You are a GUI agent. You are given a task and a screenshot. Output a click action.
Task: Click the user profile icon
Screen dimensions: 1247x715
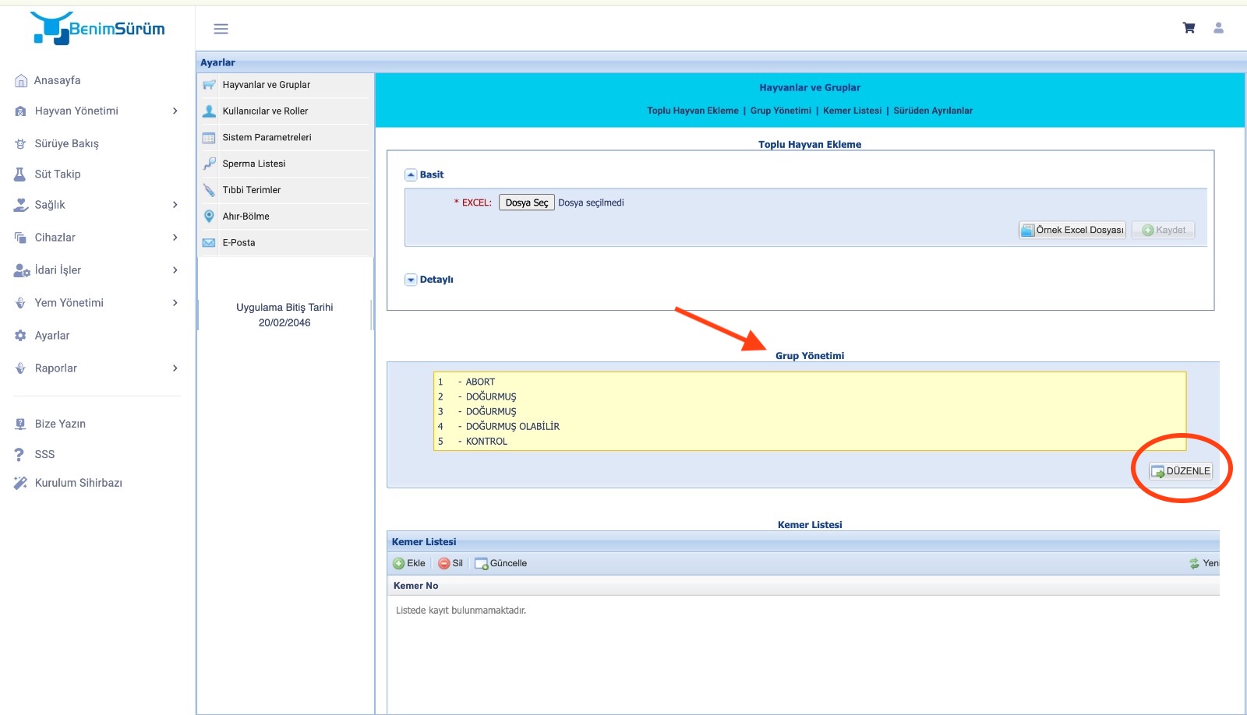pyautogui.click(x=1218, y=28)
